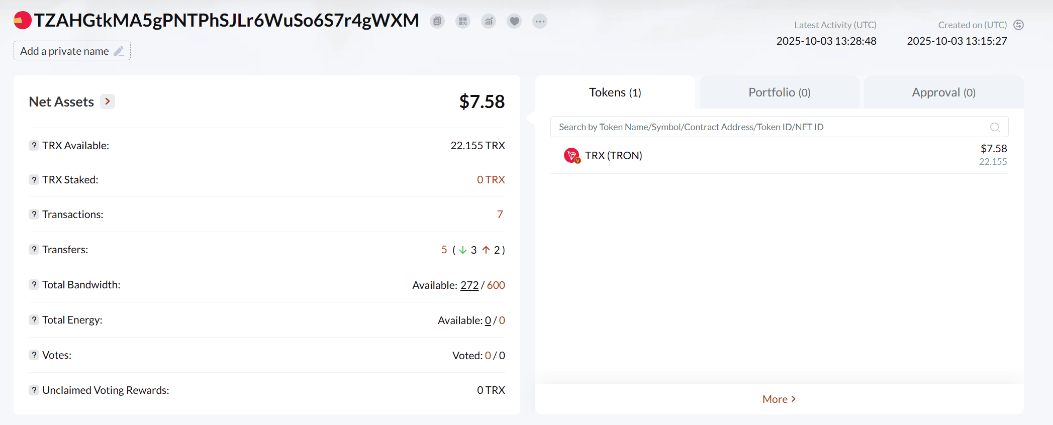1053x425 pixels.
Task: Focus the token search input field
Action: [x=769, y=127]
